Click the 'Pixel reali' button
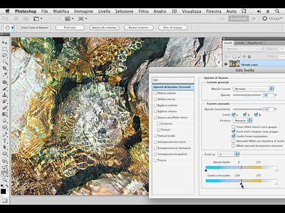The image size is (285, 213). point(70,27)
